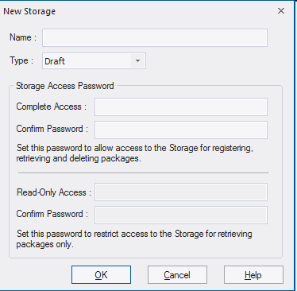Viewport: 297px width, 291px height.
Task: Click the horizontal separator between password sections
Action: click(x=144, y=173)
